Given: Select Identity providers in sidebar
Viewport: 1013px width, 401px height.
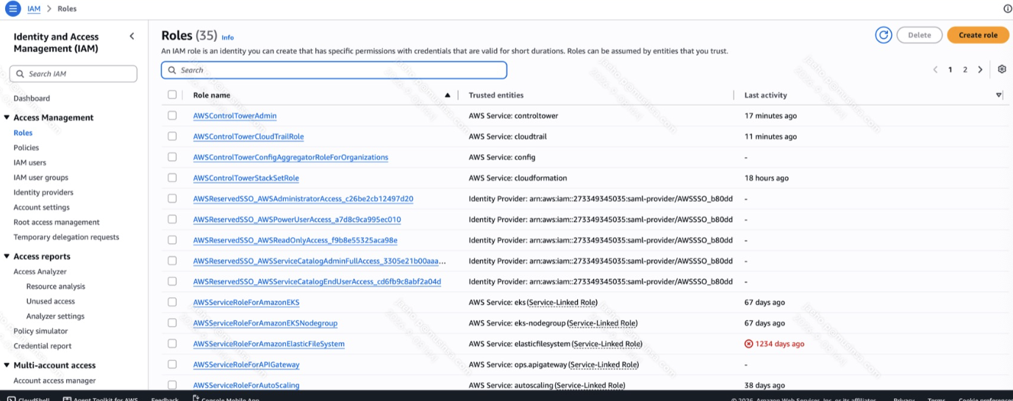Looking at the screenshot, I should pyautogui.click(x=43, y=192).
